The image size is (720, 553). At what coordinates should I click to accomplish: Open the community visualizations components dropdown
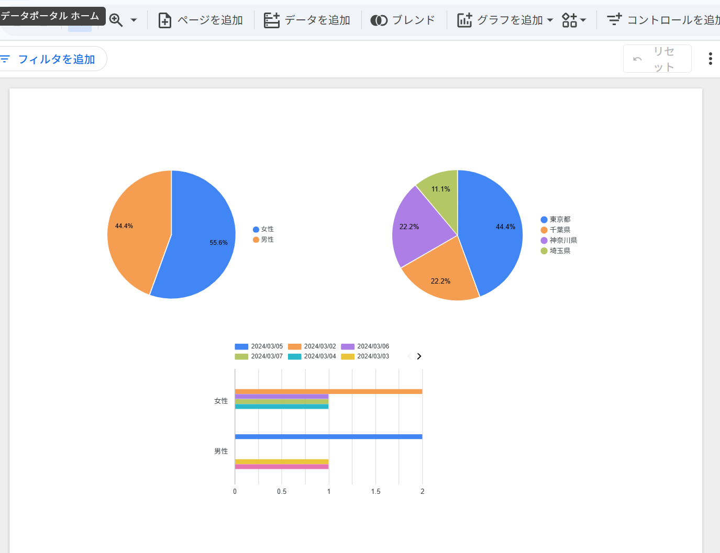click(x=574, y=20)
